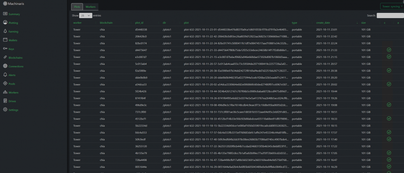This screenshot has height=173, width=404.
Task: Open the Blockchains sidebar link
Action: tap(15, 58)
